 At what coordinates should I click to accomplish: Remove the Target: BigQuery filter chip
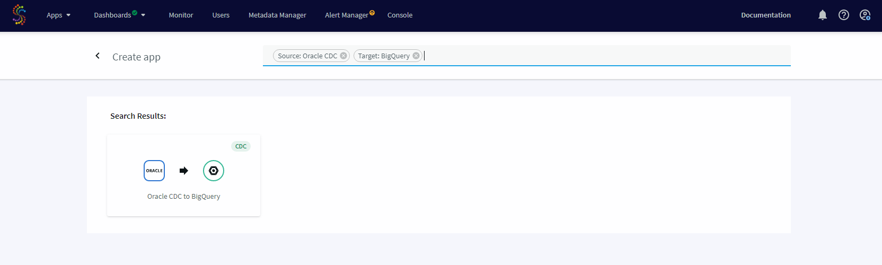[x=416, y=56]
